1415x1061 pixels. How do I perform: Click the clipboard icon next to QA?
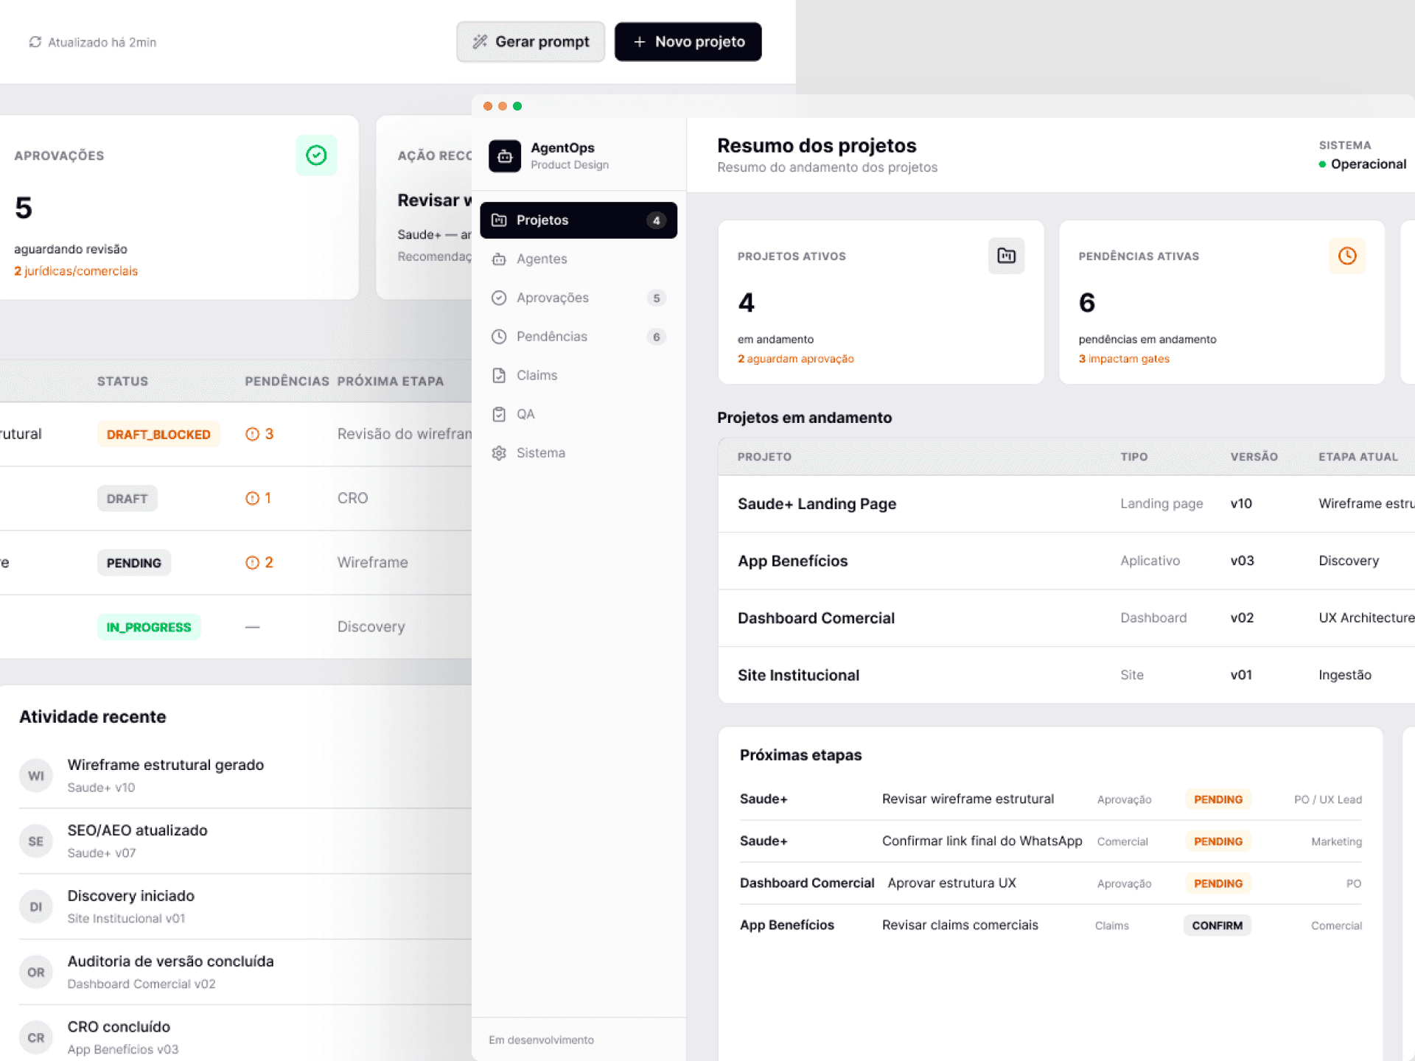[x=499, y=414]
